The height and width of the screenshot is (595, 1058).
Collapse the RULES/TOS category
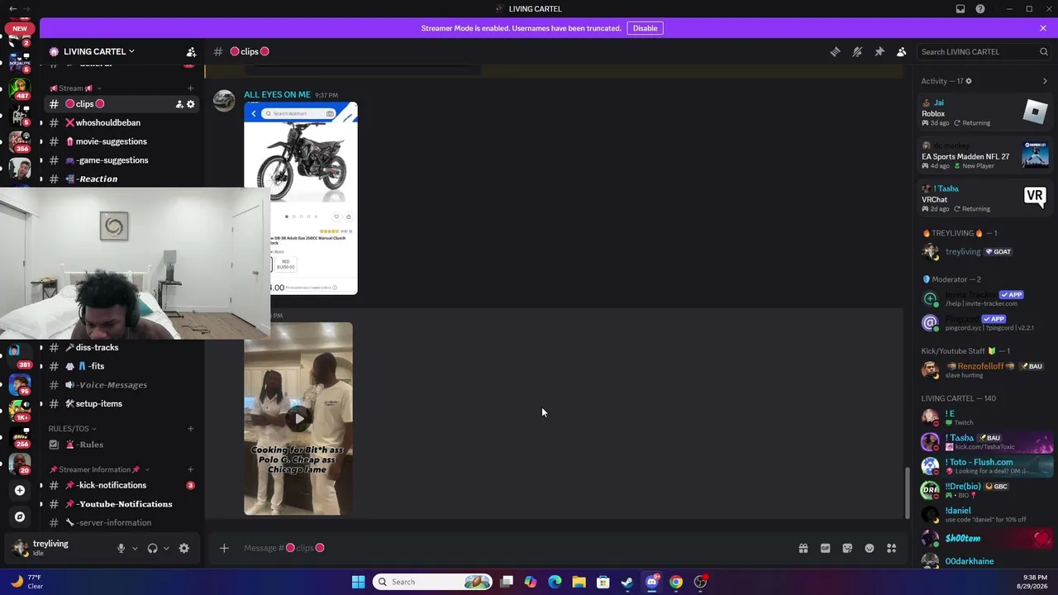click(x=72, y=429)
